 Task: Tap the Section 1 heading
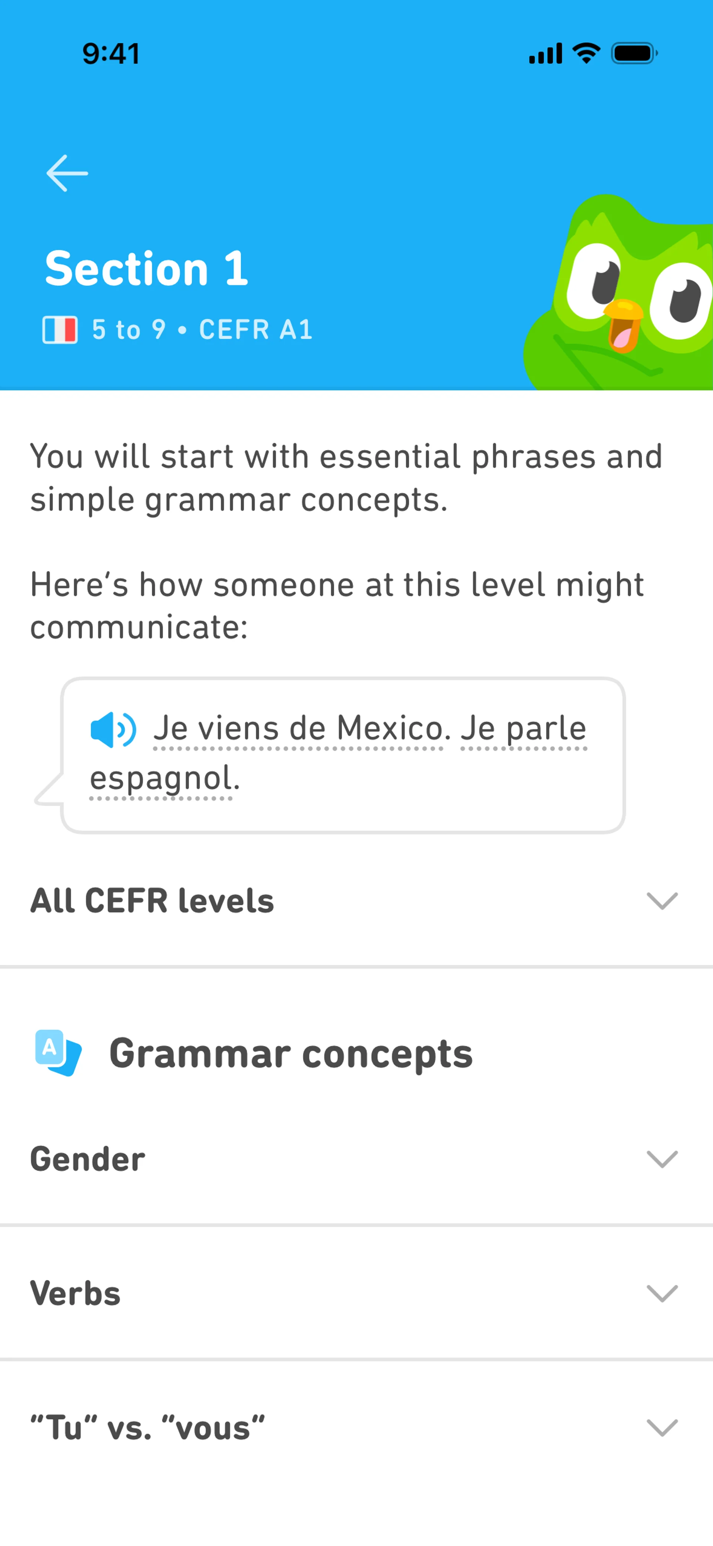[146, 268]
